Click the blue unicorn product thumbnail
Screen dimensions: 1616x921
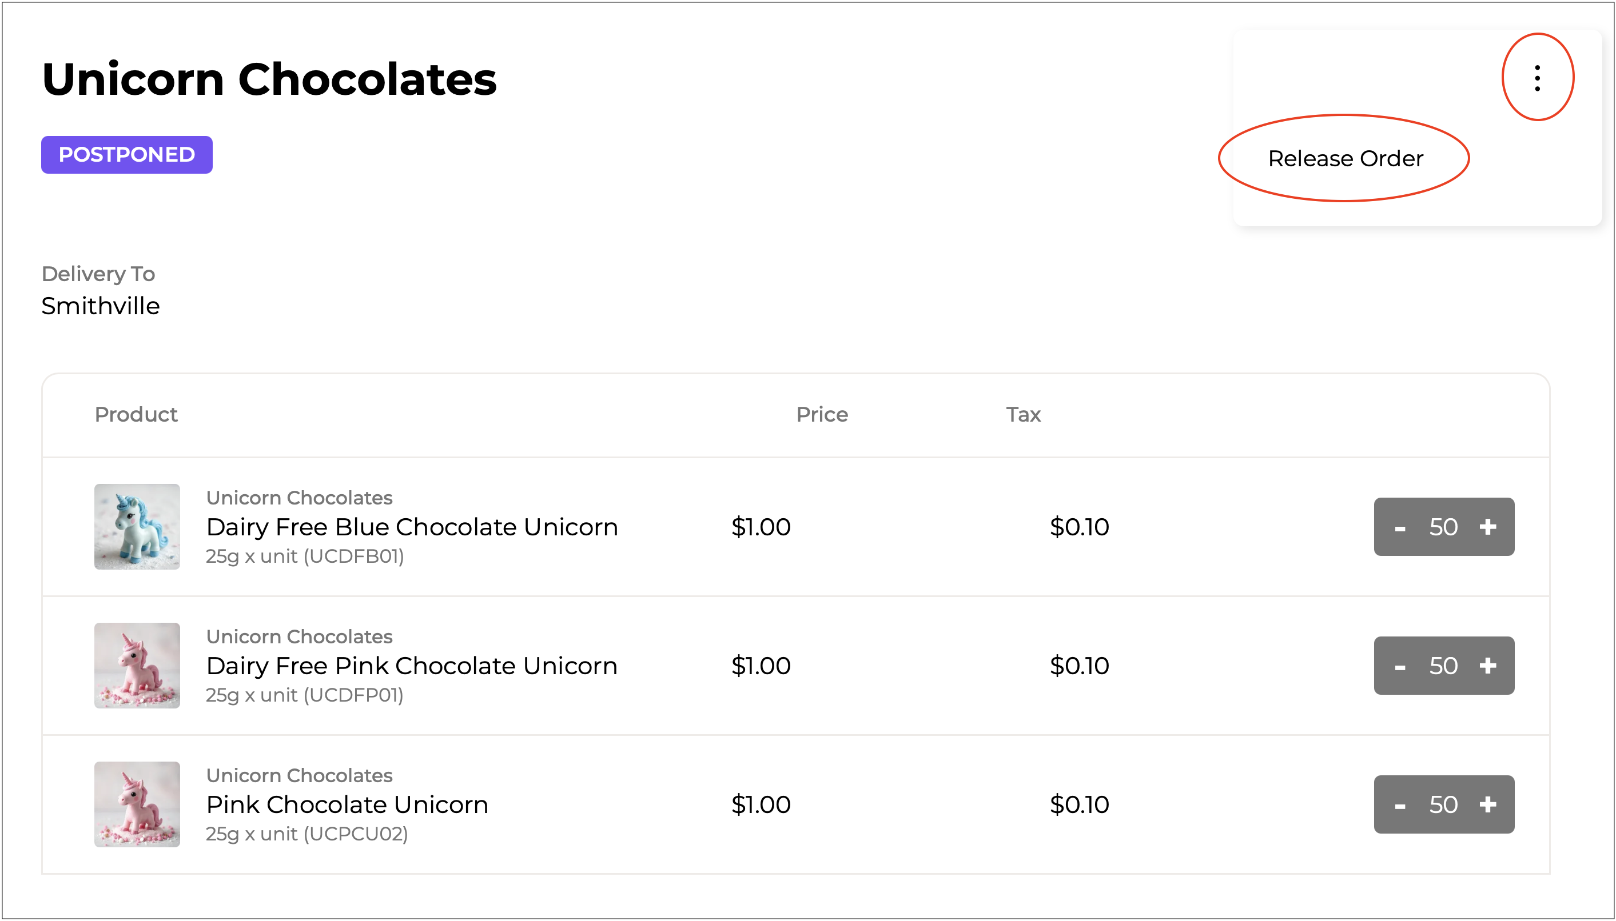click(137, 527)
